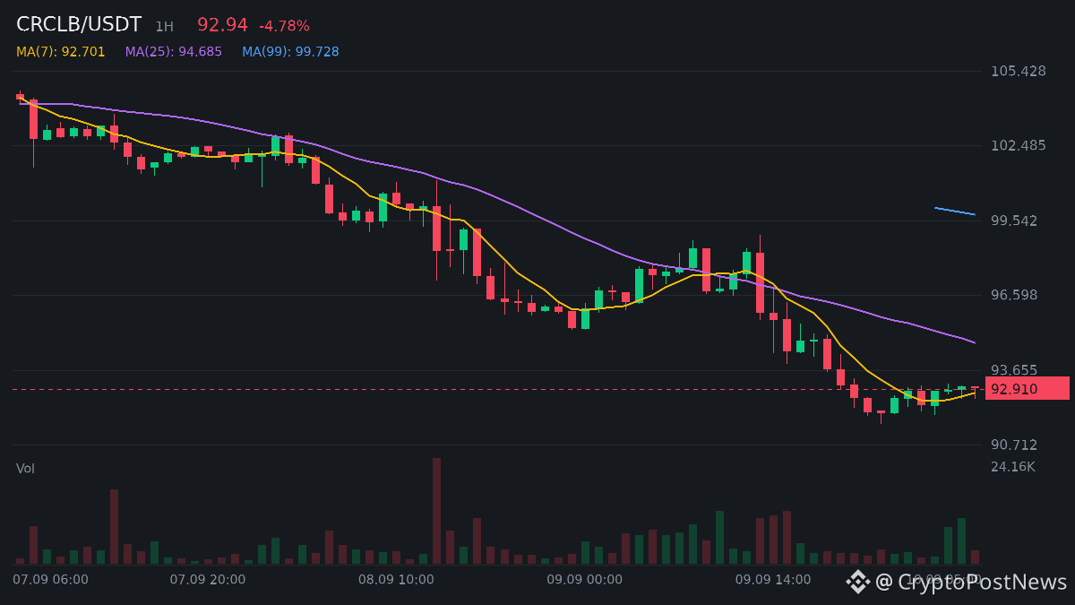The width and height of the screenshot is (1075, 605).
Task: Click the CryptoPostNews diamond logo icon
Action: (858, 582)
